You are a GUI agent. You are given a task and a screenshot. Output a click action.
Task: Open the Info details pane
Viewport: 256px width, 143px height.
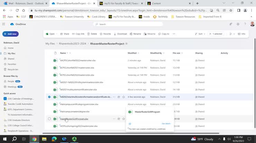click(x=241, y=34)
